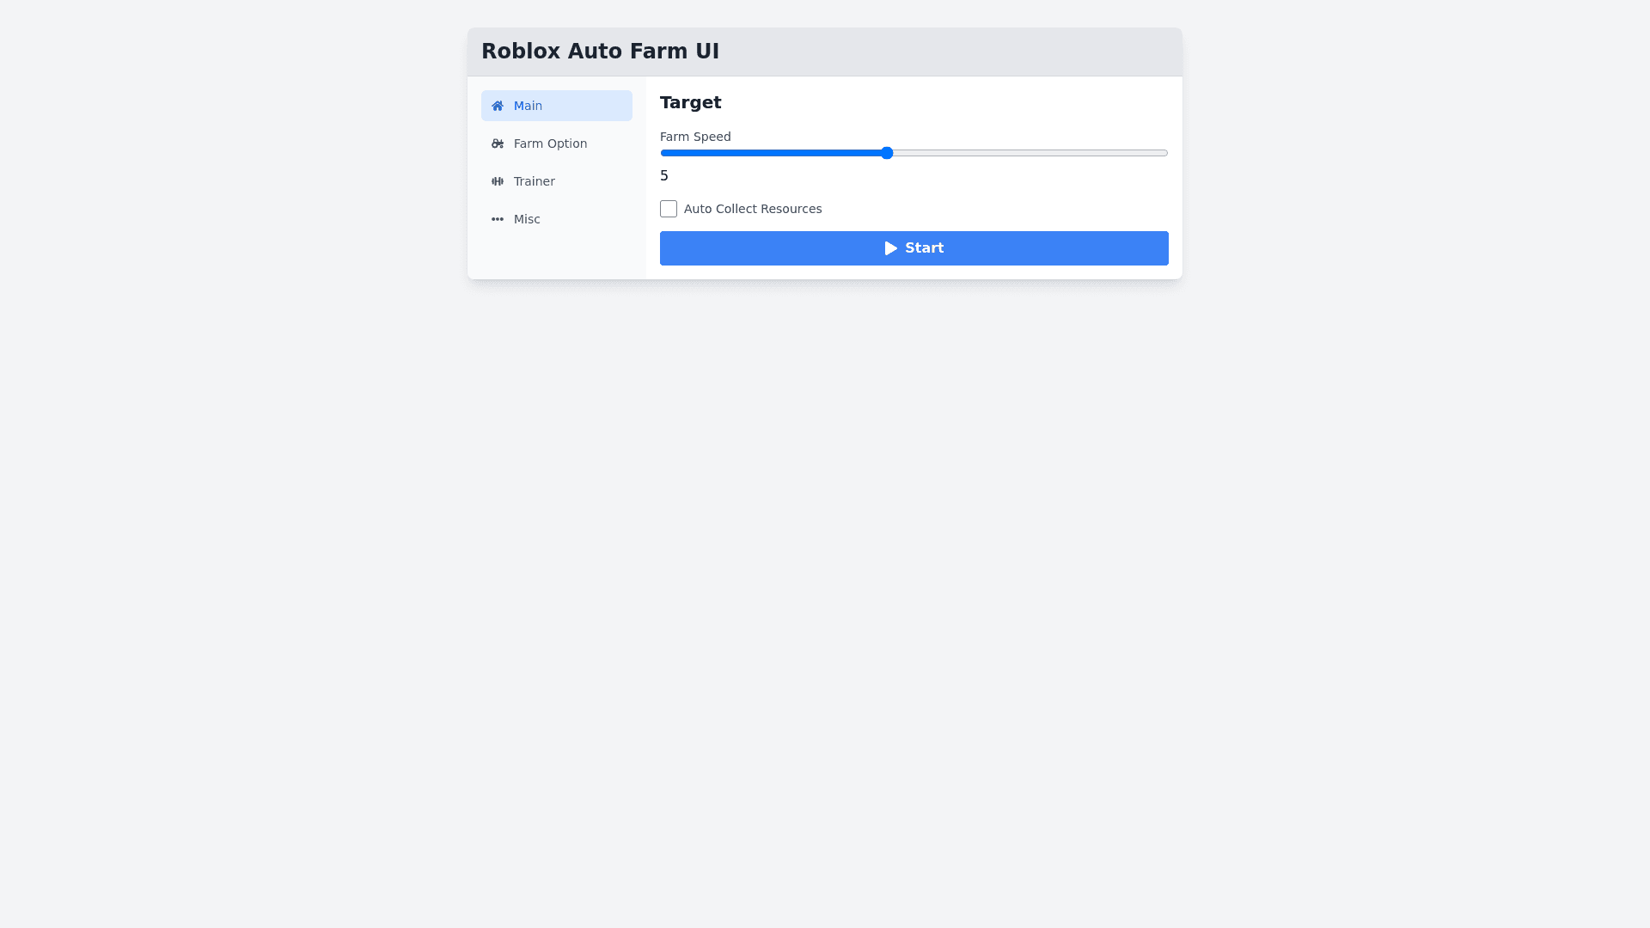Click the "Target" section heading
The image size is (1650, 928).
point(691,102)
